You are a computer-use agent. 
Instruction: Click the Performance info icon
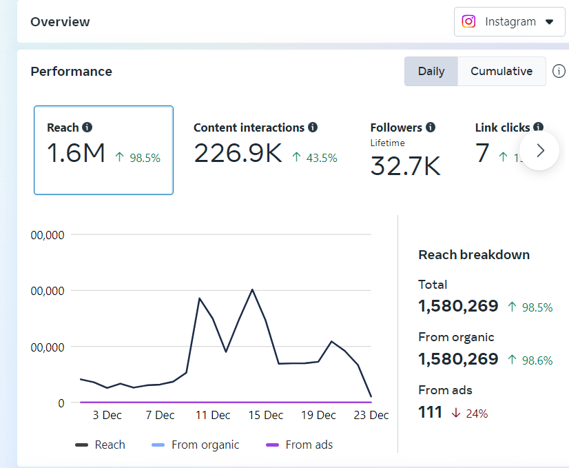point(559,72)
